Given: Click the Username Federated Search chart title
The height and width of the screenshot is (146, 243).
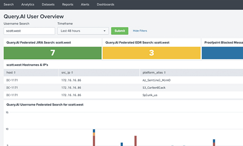Looking at the screenshot, I should (x=45, y=104).
